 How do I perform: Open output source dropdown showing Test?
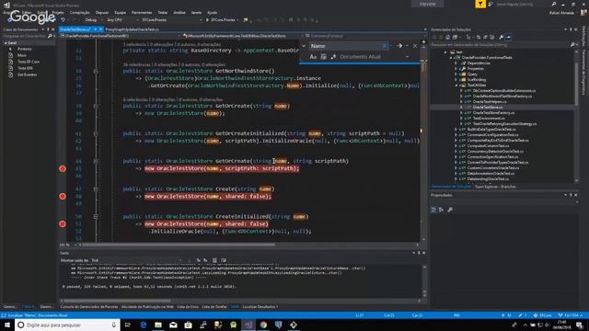coord(136,260)
